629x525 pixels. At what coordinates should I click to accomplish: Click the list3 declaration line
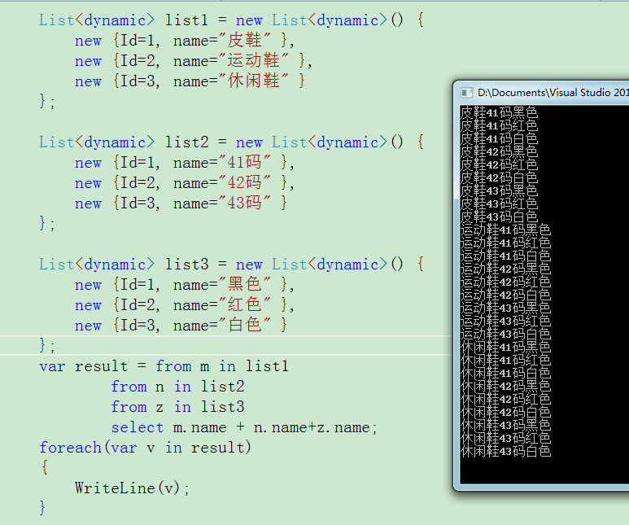point(231,265)
